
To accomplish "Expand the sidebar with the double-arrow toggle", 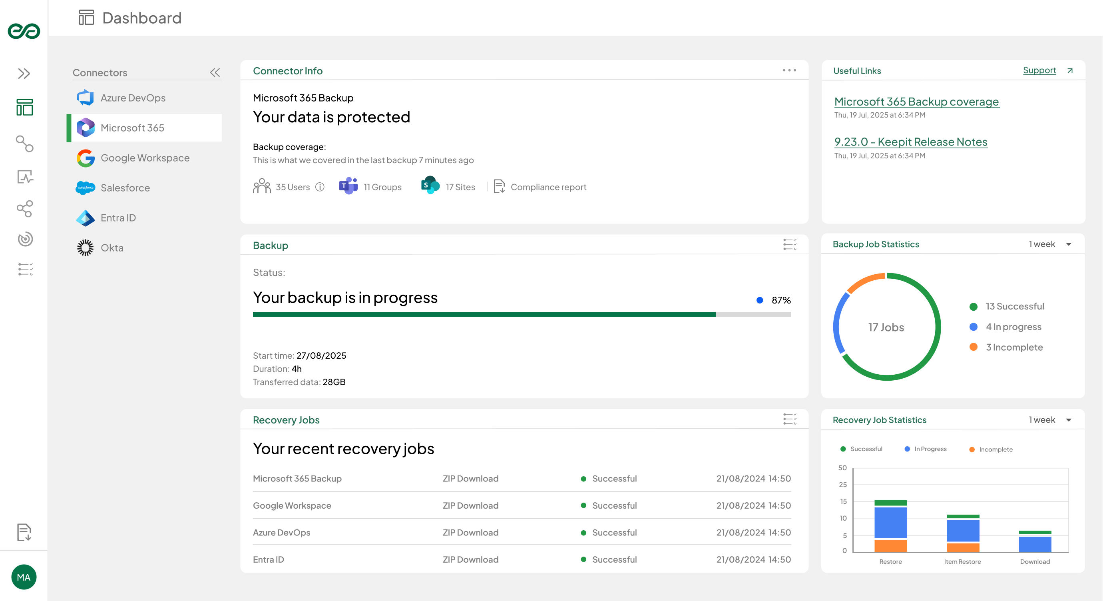I will (24, 73).
